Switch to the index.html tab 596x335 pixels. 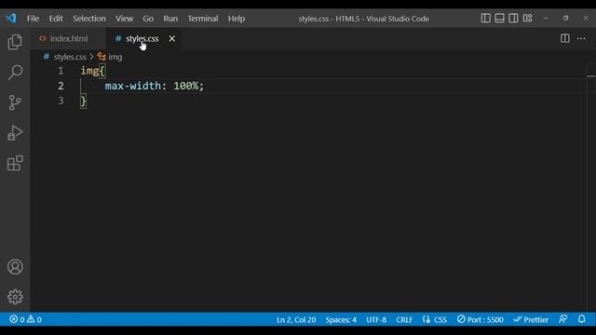(68, 39)
